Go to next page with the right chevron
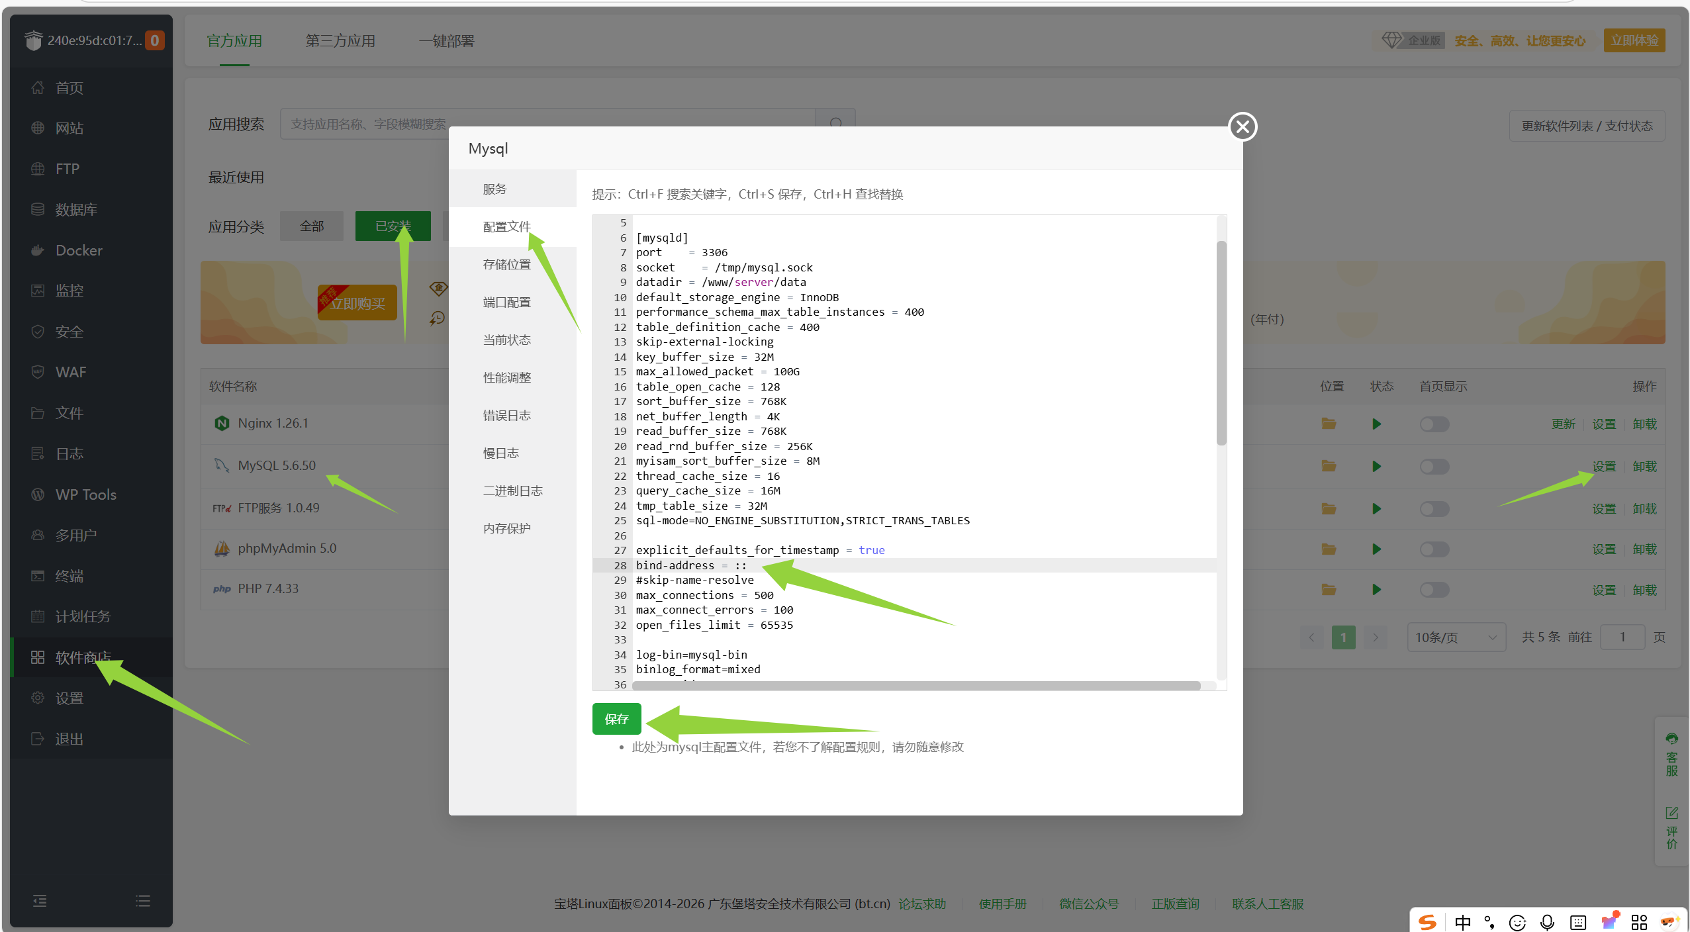 1375,637
